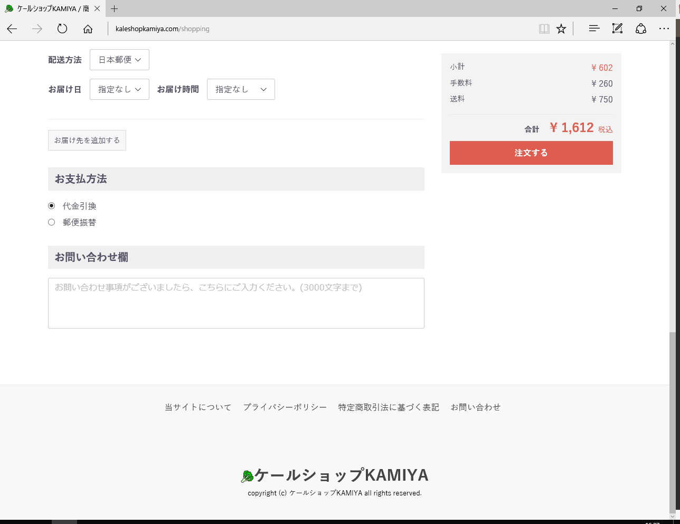Open the browser more actions ellipsis
Screen dimensions: 680x524
click(664, 29)
